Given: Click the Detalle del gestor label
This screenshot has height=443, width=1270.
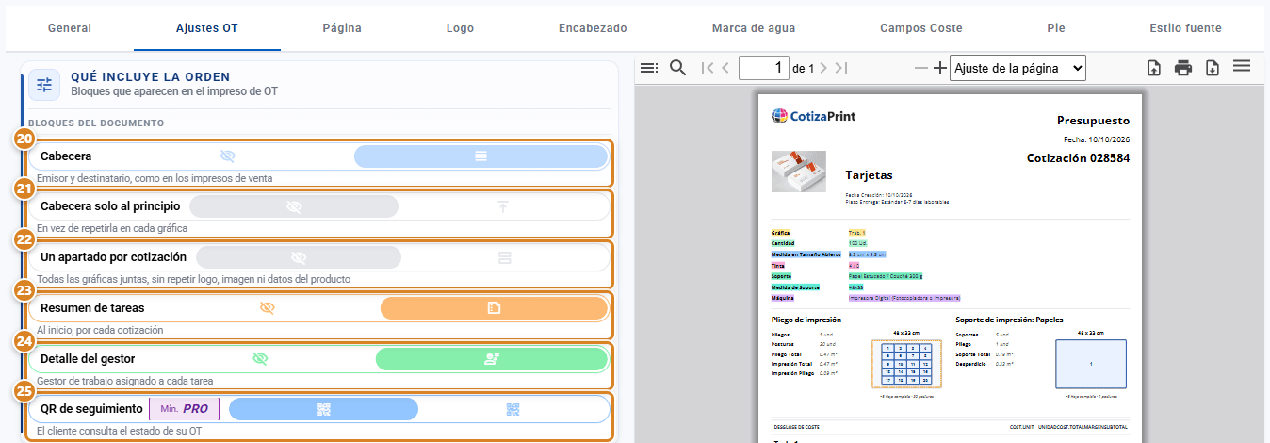Looking at the screenshot, I should pyautogui.click(x=88, y=359).
